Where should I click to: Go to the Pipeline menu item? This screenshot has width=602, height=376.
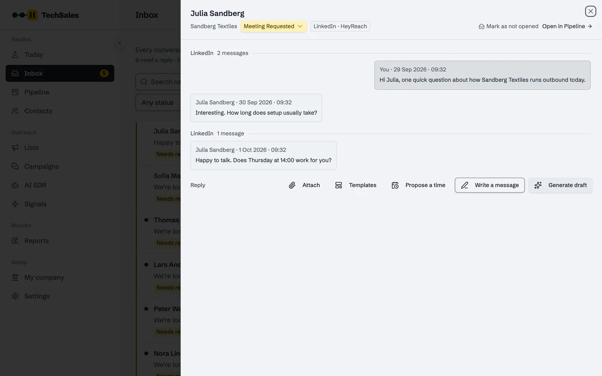coord(60,92)
